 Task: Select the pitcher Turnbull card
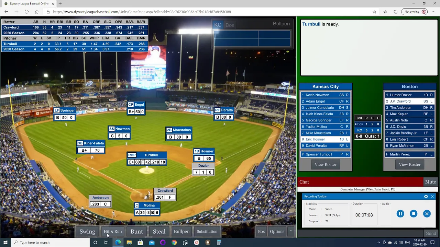147,158
